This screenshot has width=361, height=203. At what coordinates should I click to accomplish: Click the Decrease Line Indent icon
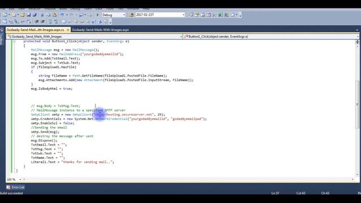coord(37,21)
